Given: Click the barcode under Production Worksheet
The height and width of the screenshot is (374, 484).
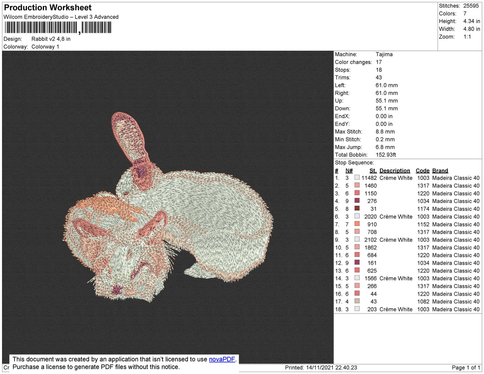Looking at the screenshot, I should point(56,27).
